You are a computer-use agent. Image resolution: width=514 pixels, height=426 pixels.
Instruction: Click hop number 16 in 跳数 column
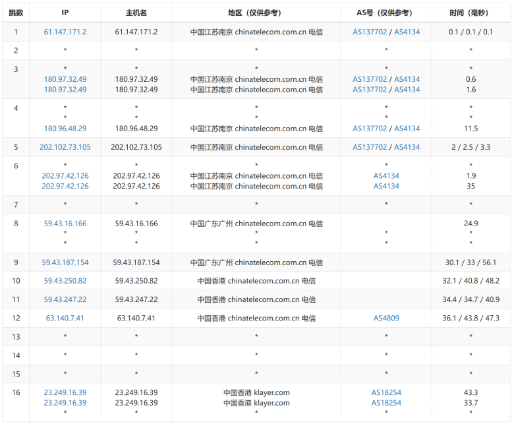pos(16,392)
